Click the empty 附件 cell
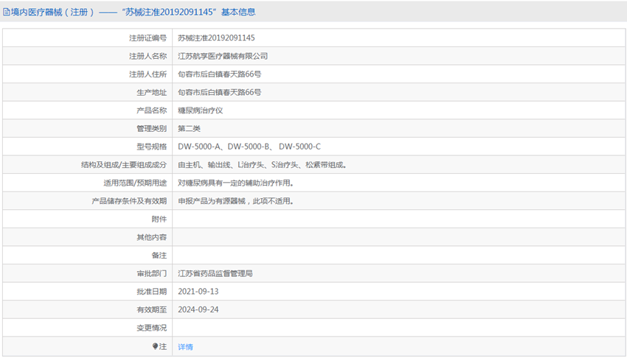Image resolution: width=627 pixels, height=358 pixels. tap(398, 219)
